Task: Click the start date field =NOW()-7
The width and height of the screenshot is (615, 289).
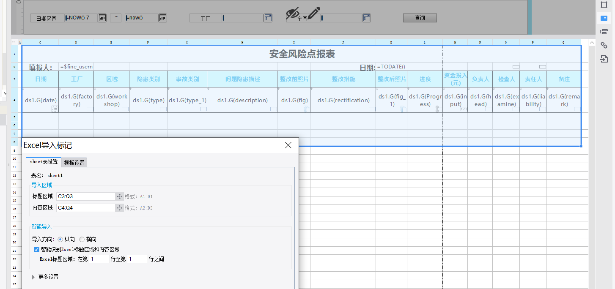Action: pyautogui.click(x=81, y=18)
